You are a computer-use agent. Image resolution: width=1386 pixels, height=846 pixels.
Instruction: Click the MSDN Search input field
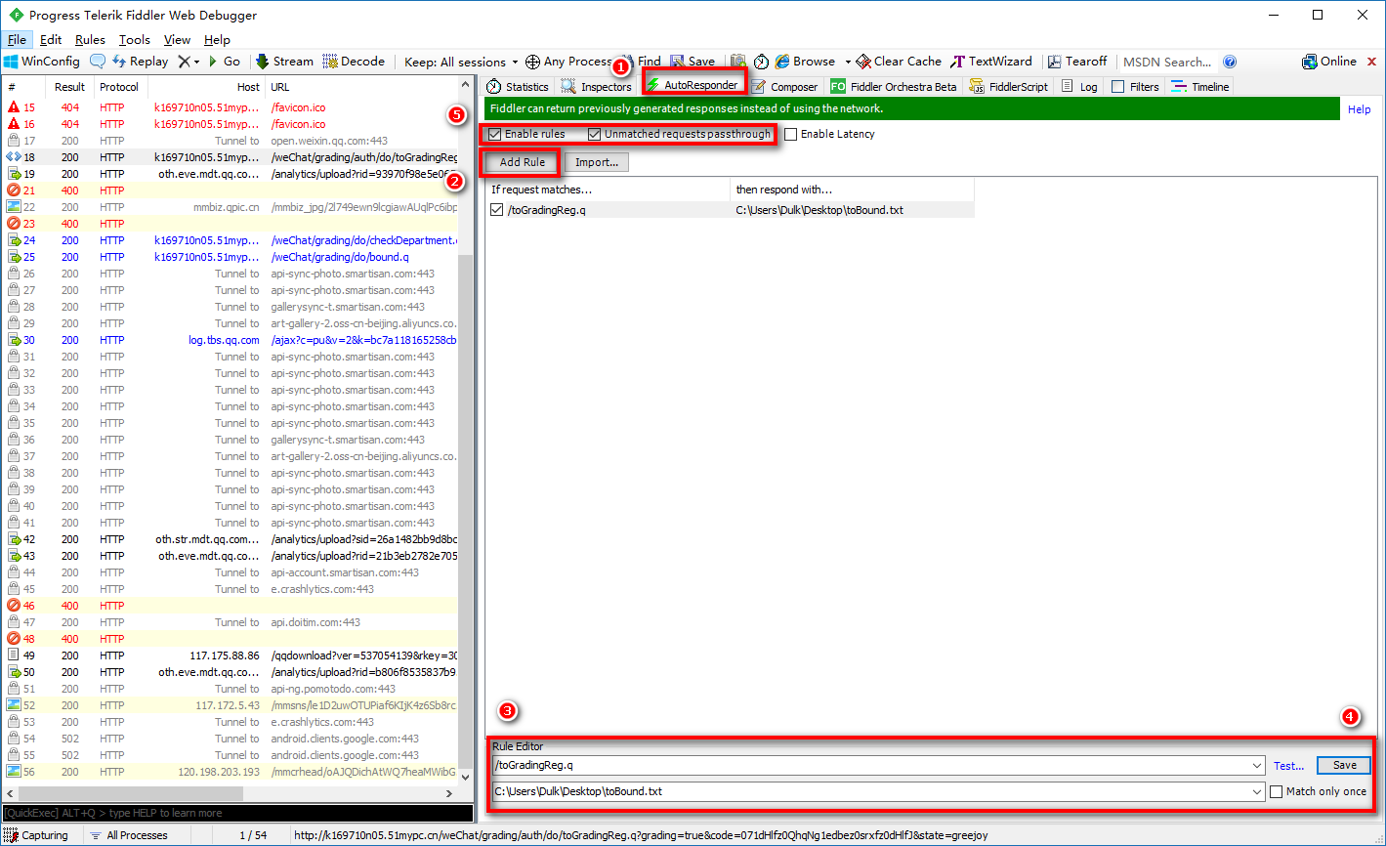pos(1169,62)
